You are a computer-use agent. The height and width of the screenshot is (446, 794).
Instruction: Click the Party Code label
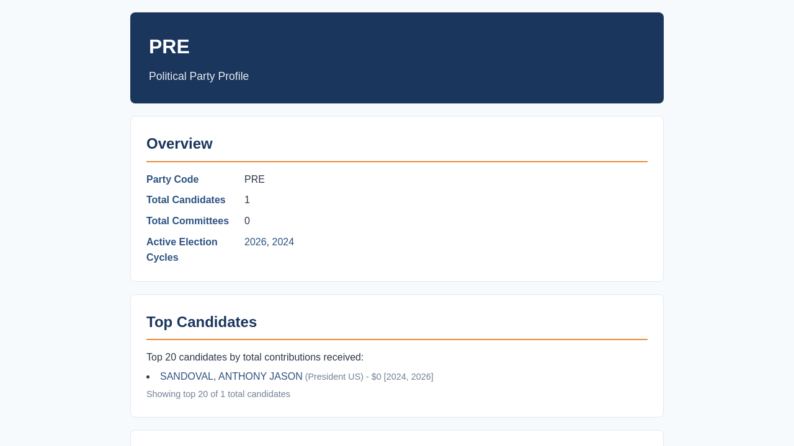pos(172,180)
